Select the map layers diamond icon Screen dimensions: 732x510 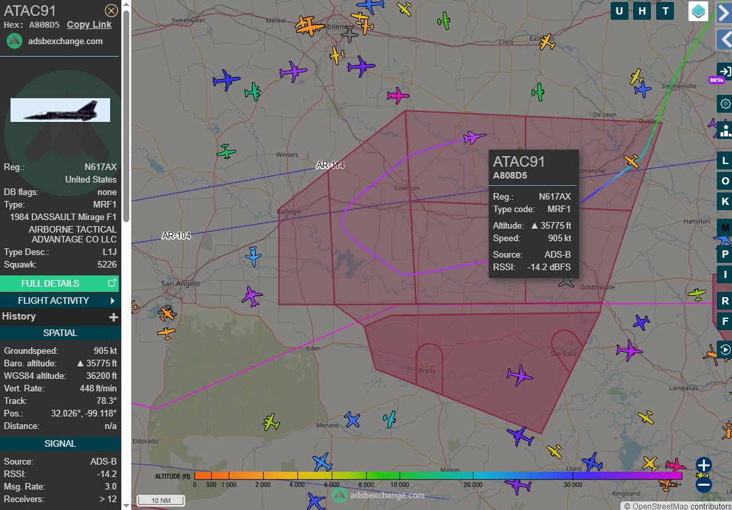(697, 11)
